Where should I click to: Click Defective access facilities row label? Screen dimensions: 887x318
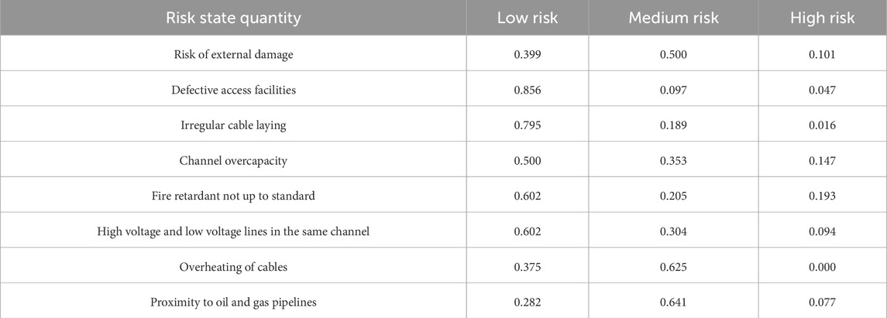pos(233,90)
